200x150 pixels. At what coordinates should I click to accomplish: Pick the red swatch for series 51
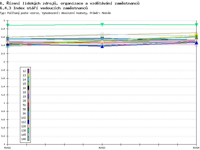(28, 105)
